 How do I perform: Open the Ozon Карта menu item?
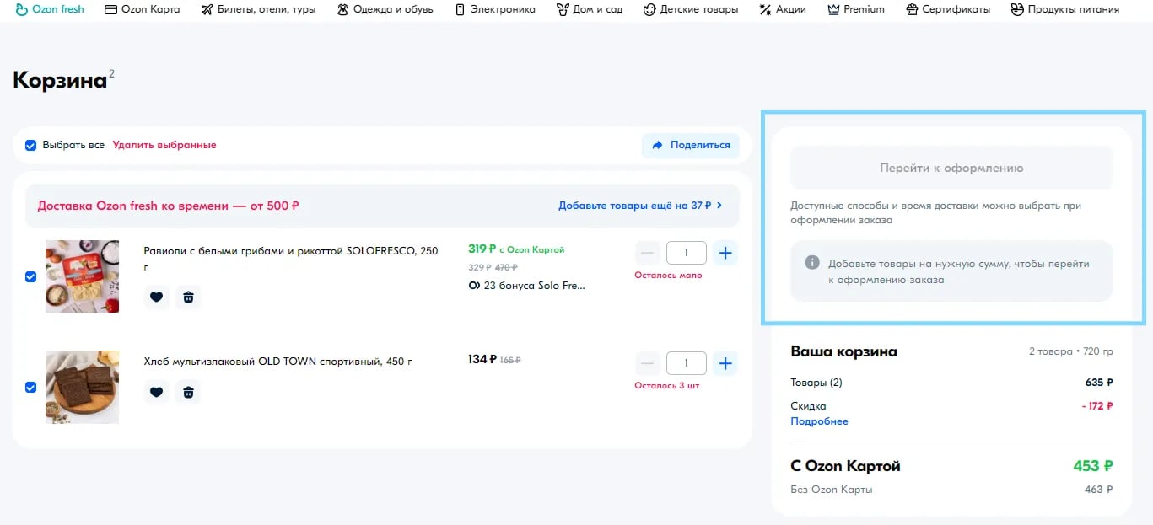(142, 9)
